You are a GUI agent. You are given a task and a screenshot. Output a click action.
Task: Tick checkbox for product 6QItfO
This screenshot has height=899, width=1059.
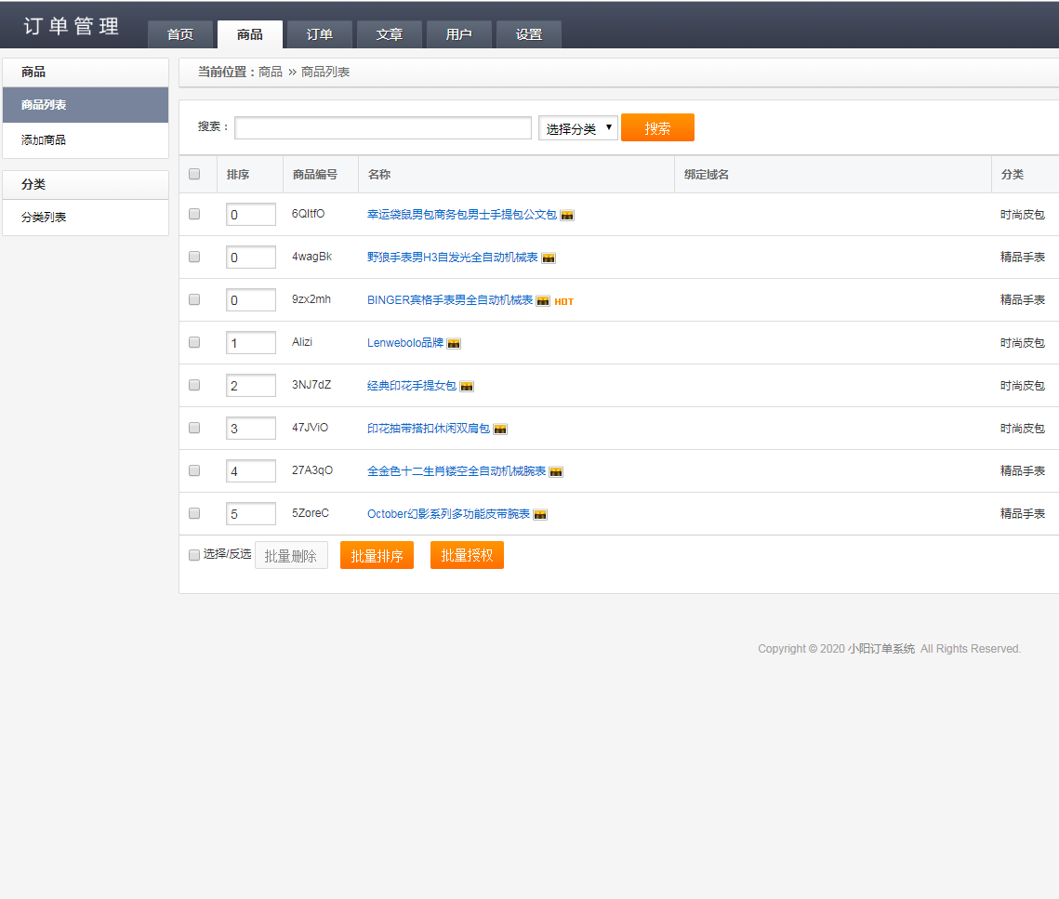point(194,214)
